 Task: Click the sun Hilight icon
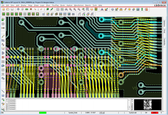tap(129, 9)
